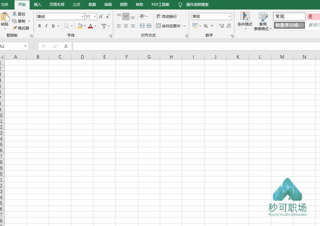Image resolution: width=320 pixels, height=226 pixels.
Task: Click the increase decimal places icon
Action: click(221, 26)
